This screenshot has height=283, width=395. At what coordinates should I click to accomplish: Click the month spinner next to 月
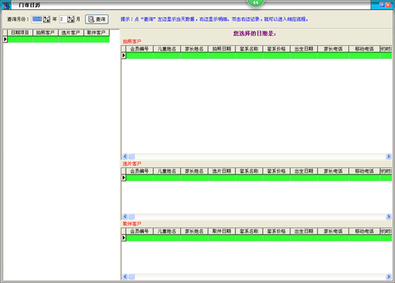pos(71,19)
